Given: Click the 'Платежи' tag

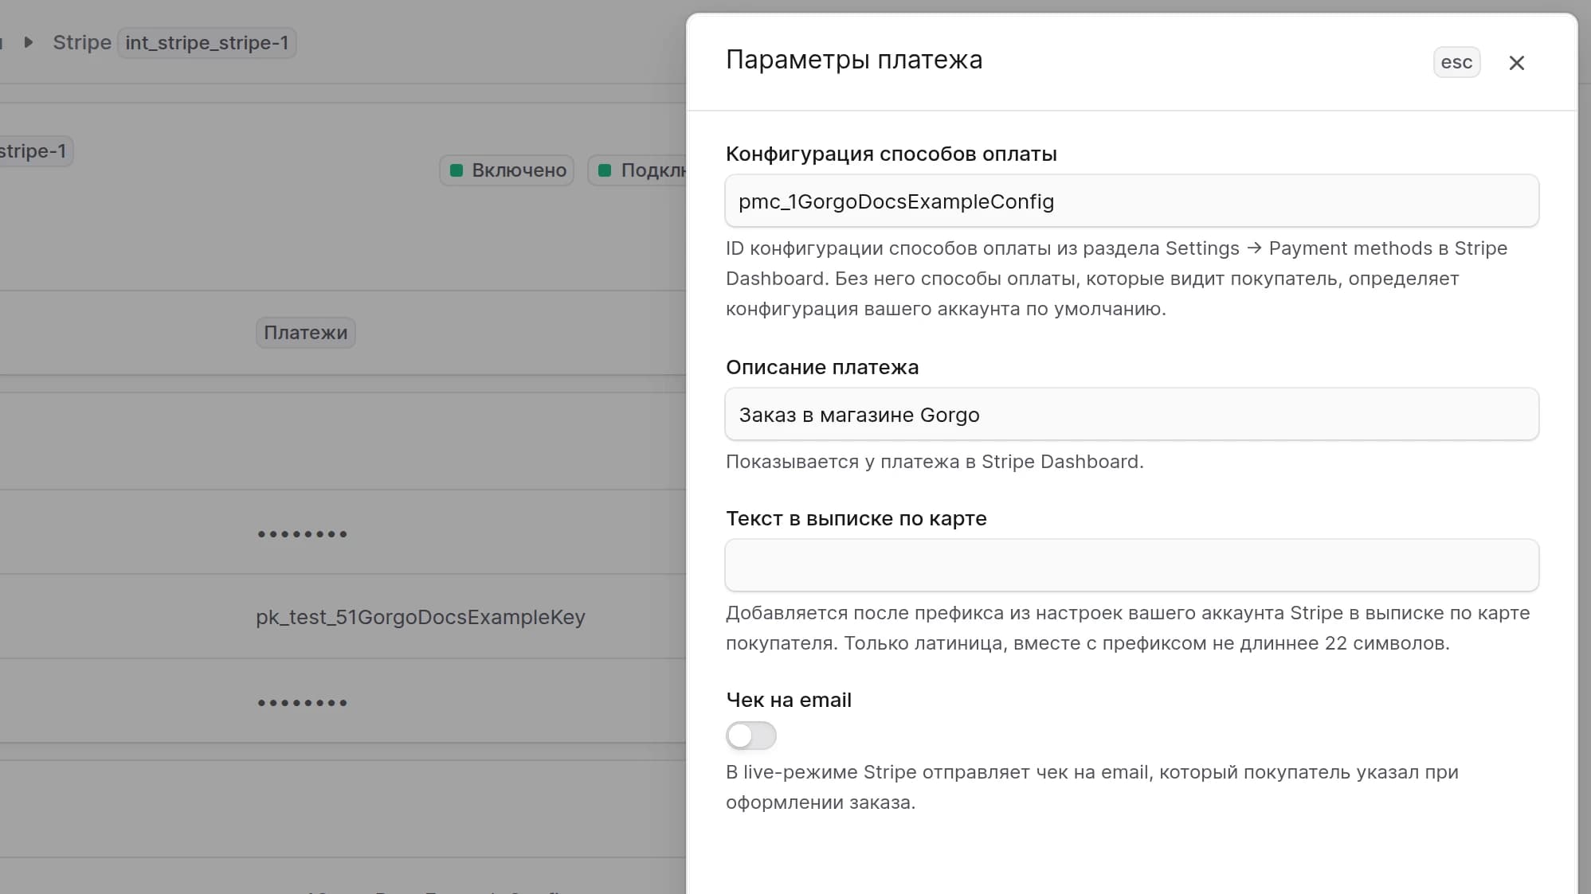Looking at the screenshot, I should click(x=305, y=333).
